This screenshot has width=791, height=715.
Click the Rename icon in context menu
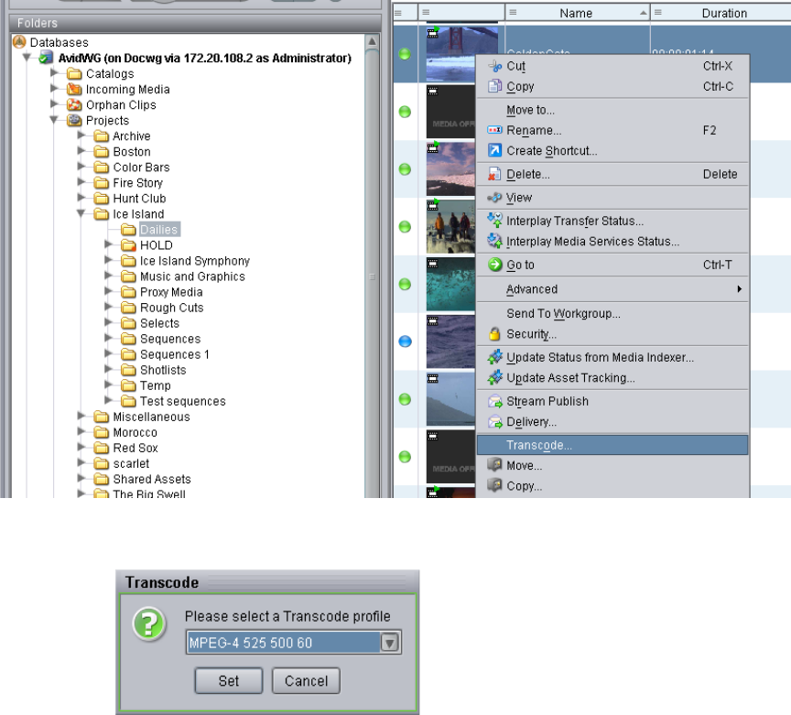[495, 130]
